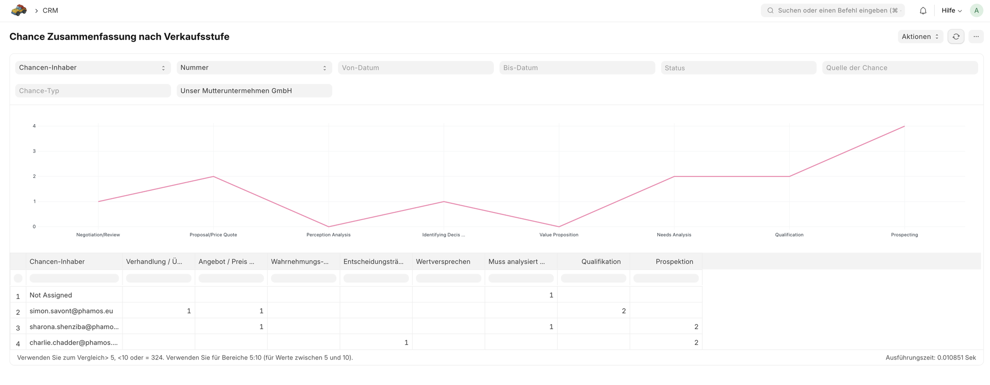Click the user avatar A

pyautogui.click(x=977, y=11)
